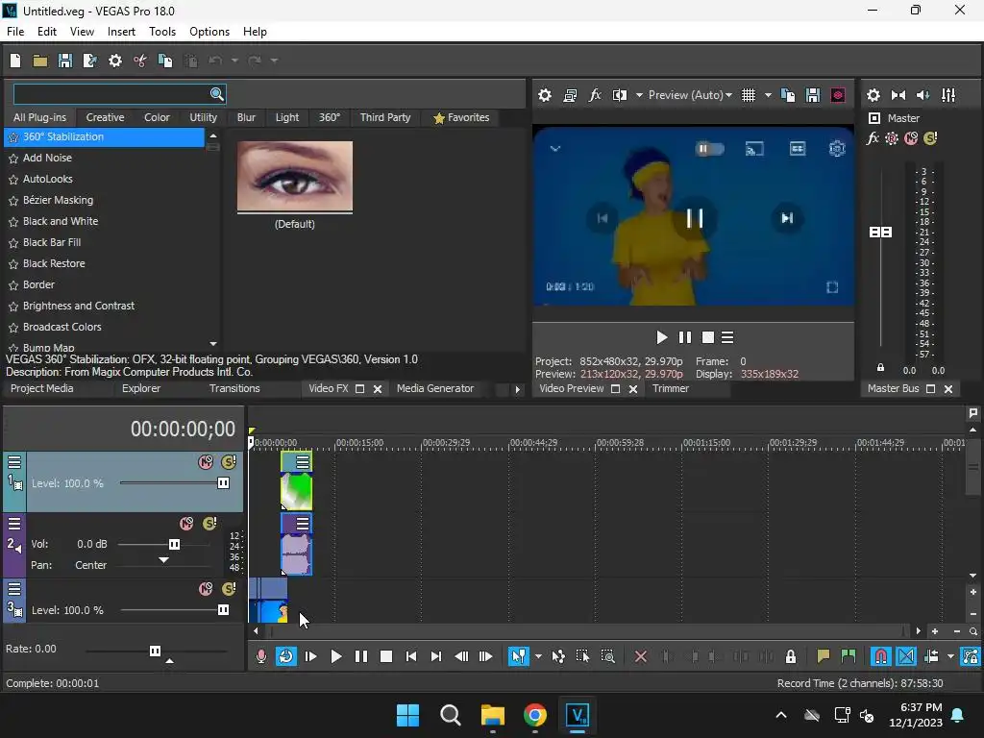Select the (Default) eye preset thumbnail

(x=294, y=177)
